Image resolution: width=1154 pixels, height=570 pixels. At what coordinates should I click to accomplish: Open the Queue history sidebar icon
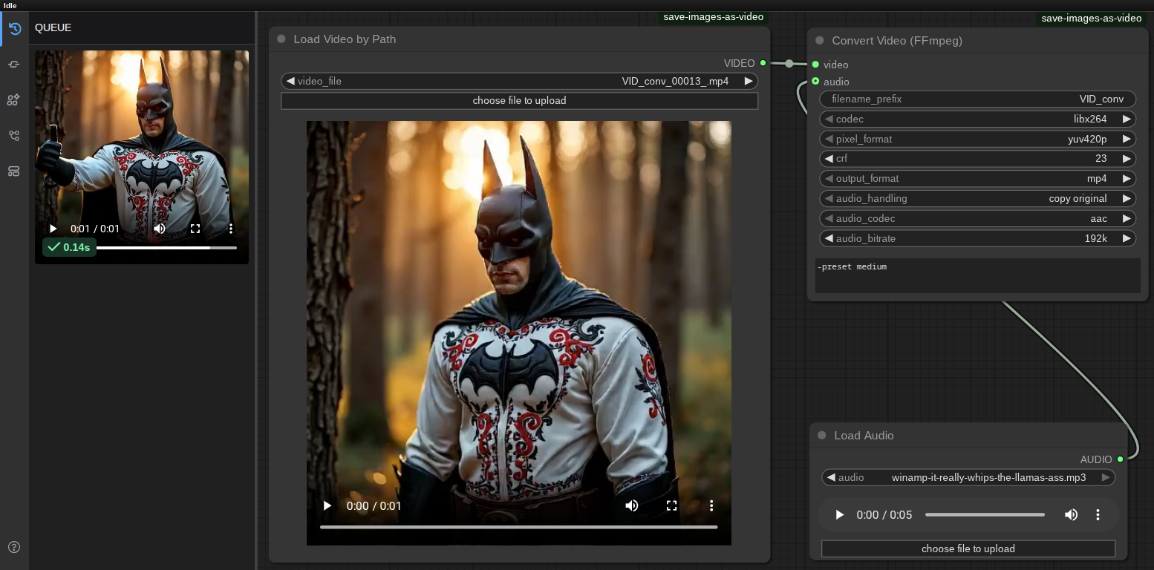point(14,29)
